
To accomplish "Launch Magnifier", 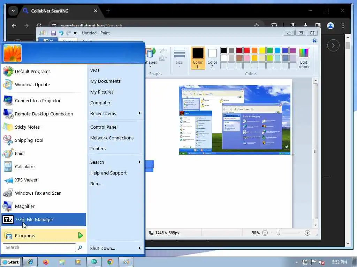I will tap(44, 206).
